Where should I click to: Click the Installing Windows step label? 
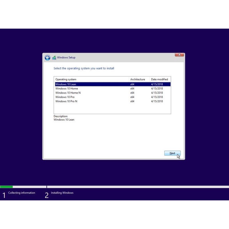tap(62, 193)
